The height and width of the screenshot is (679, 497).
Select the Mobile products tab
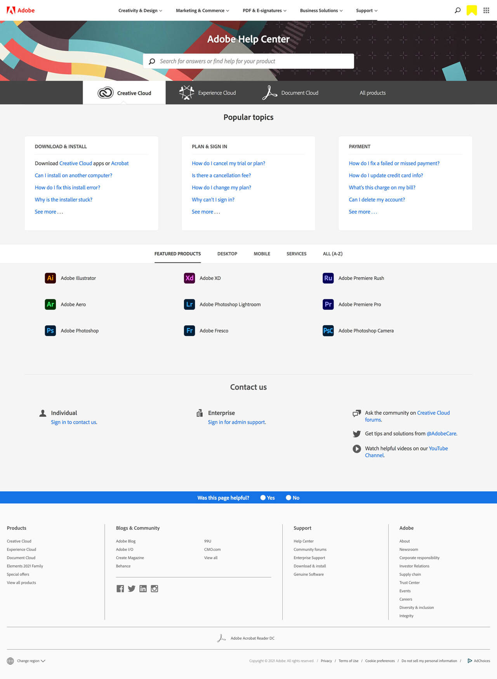pos(262,254)
